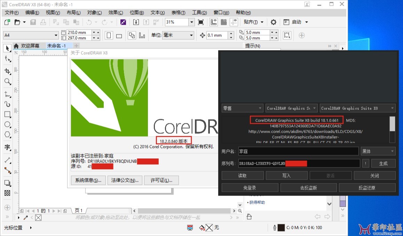Toggle guidelines display in toolbar
The height and width of the screenshot is (236, 403).
coord(234,22)
